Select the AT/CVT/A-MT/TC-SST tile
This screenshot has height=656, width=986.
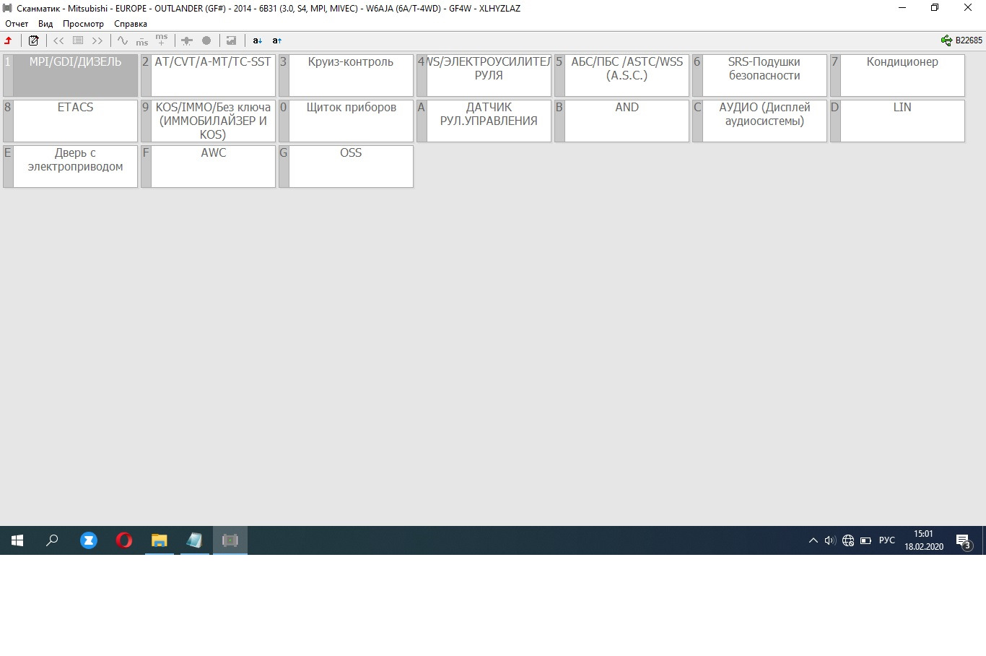pos(209,75)
